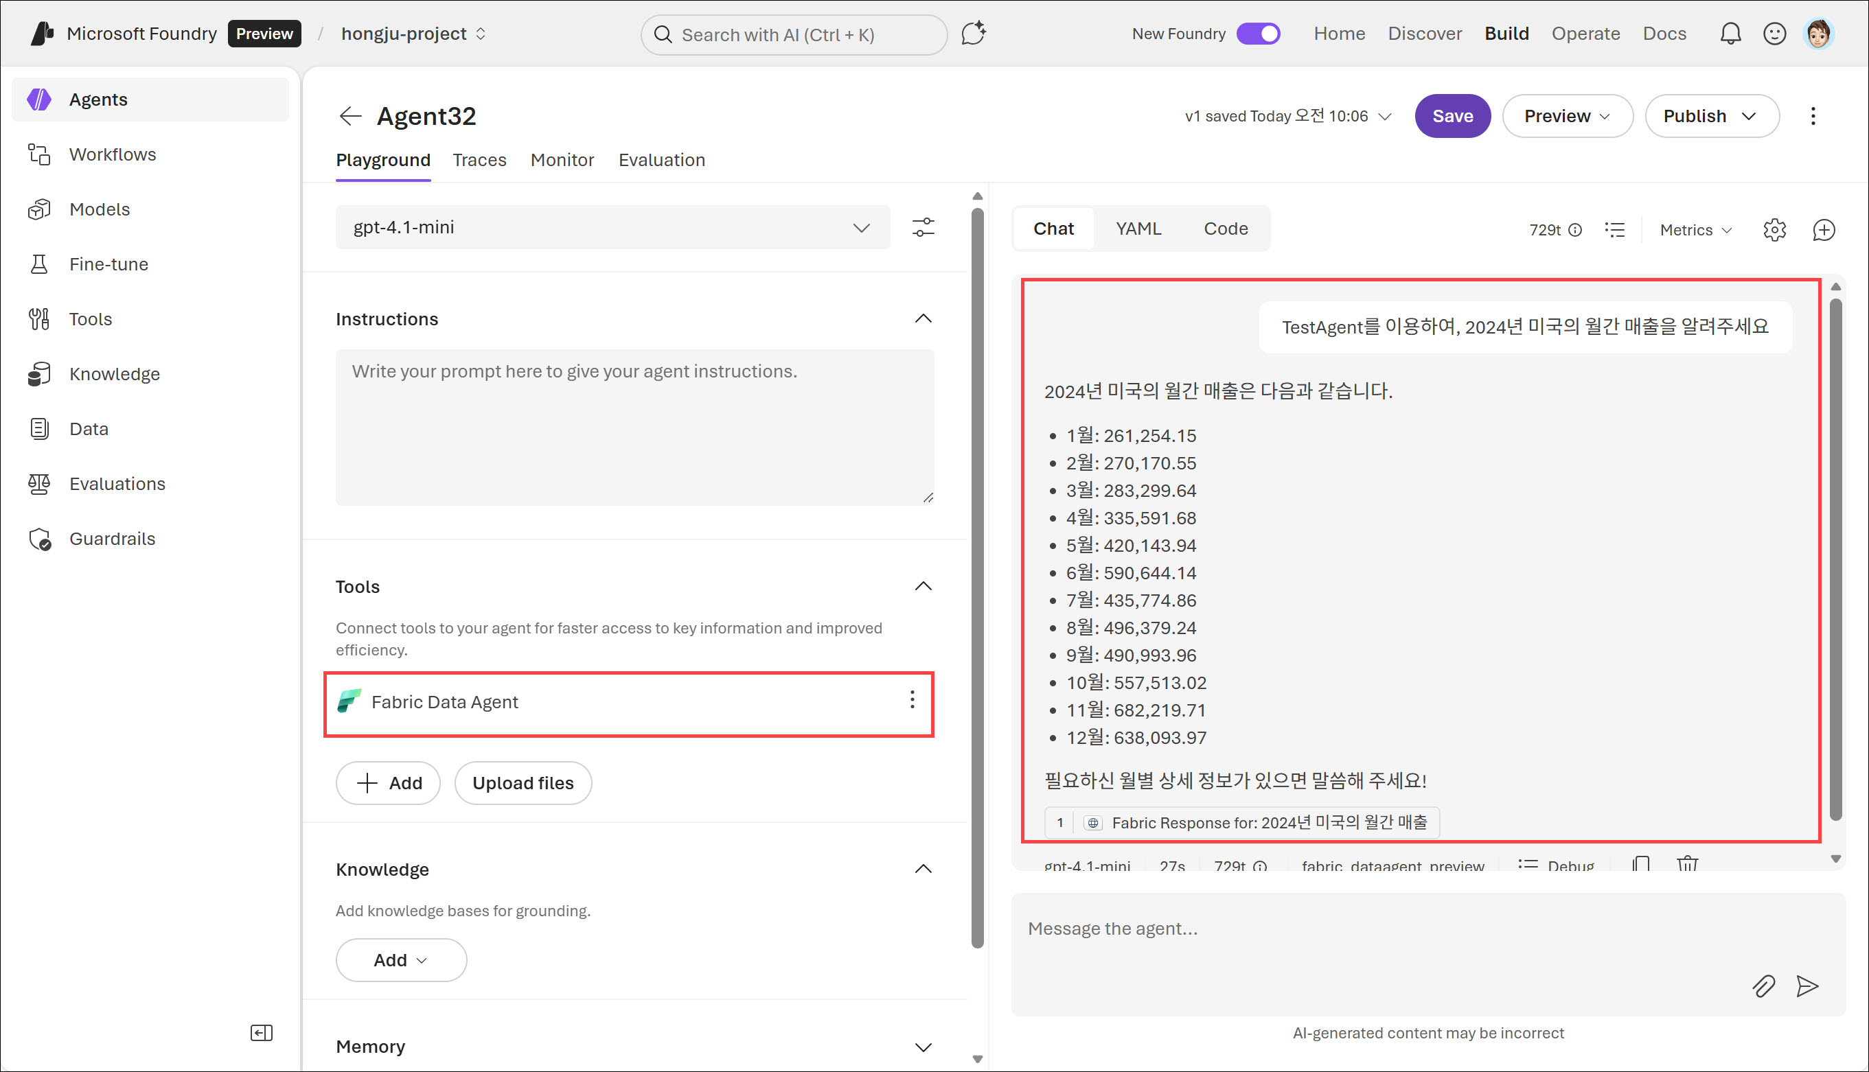The image size is (1869, 1072).
Task: Open the Metrics dropdown
Action: point(1695,231)
